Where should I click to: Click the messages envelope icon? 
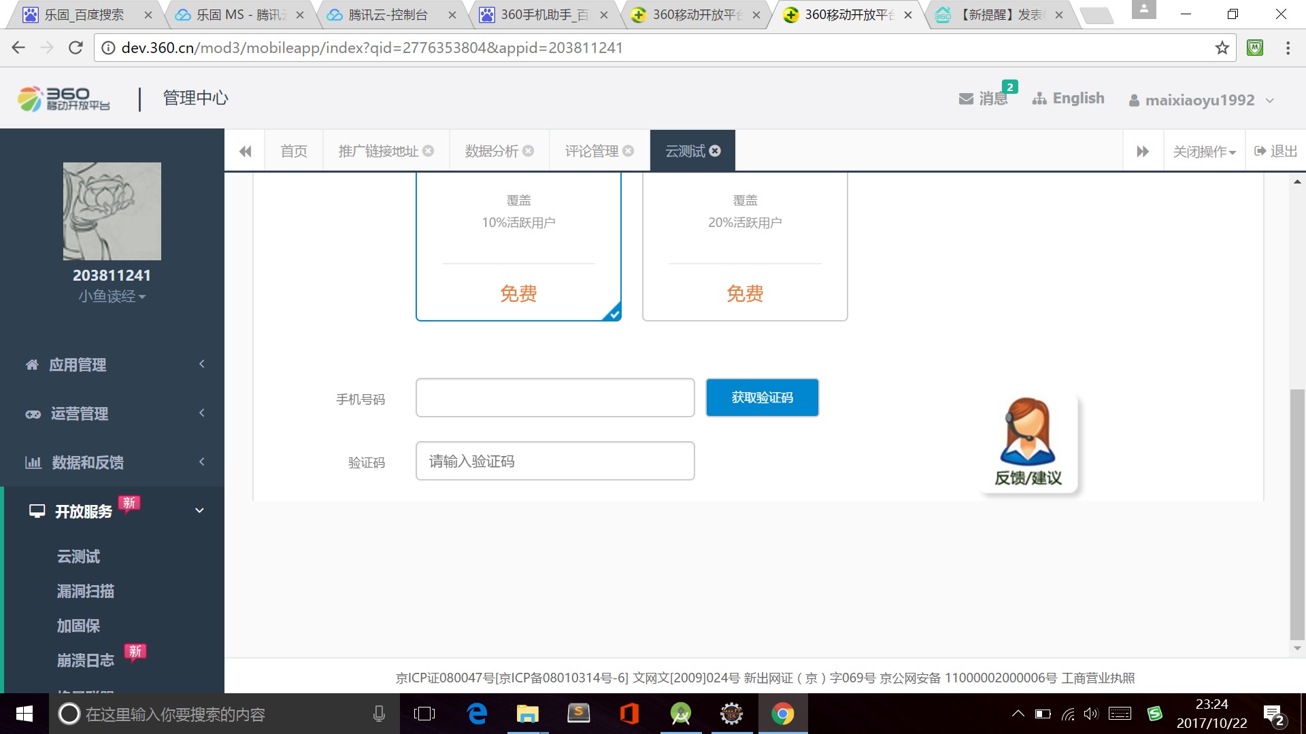click(965, 99)
